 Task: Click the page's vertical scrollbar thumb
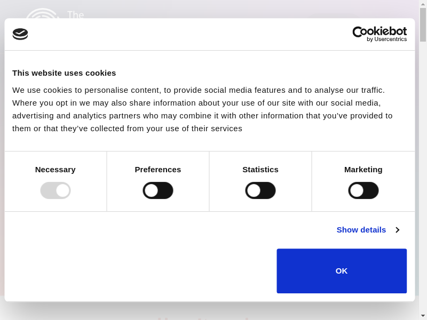point(423,25)
